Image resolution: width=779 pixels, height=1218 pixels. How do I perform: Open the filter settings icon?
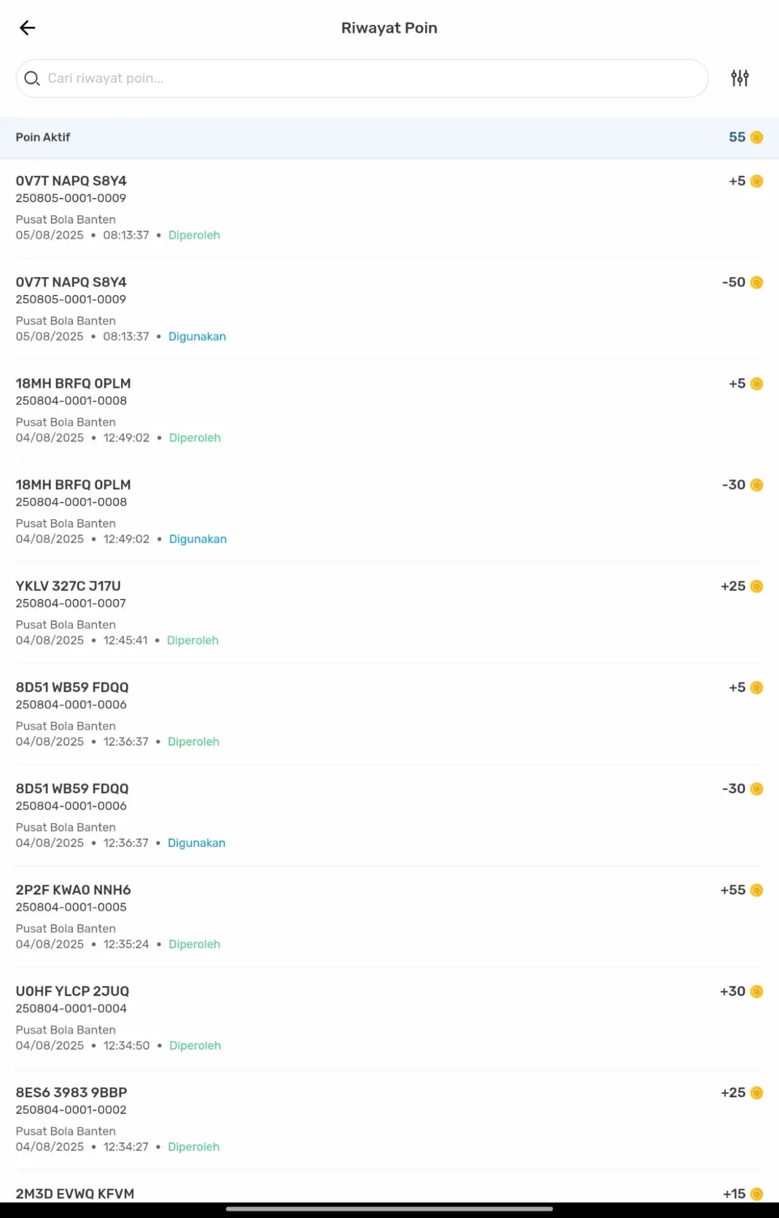[x=739, y=78]
